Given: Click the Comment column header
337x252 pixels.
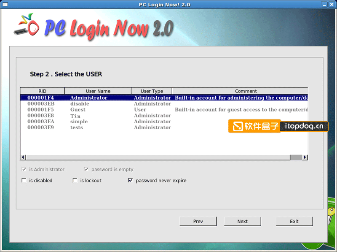Looking at the screenshot, I should point(240,91).
